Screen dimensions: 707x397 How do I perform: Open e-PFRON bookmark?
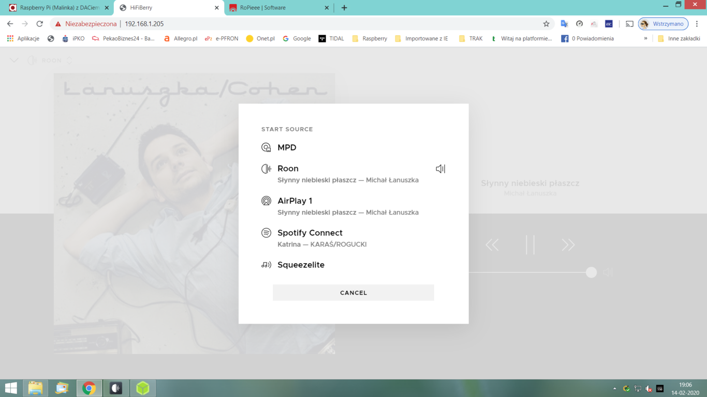(222, 38)
